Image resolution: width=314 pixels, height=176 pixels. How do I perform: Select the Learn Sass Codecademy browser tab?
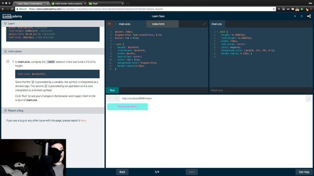(31, 3)
